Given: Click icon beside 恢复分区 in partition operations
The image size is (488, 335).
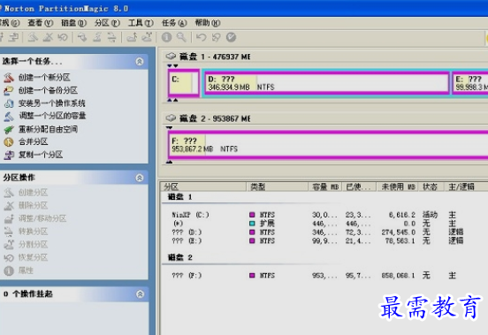Looking at the screenshot, I should (9, 257).
